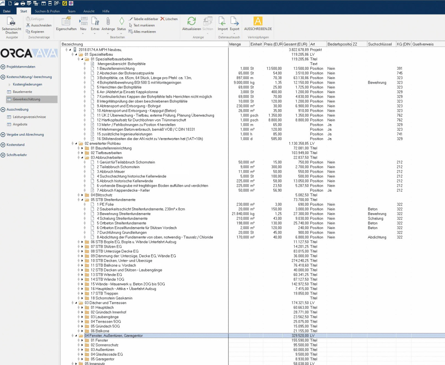Open Bauelemente in the sidebar
The height and width of the screenshot is (365, 445).
(x=22, y=92)
